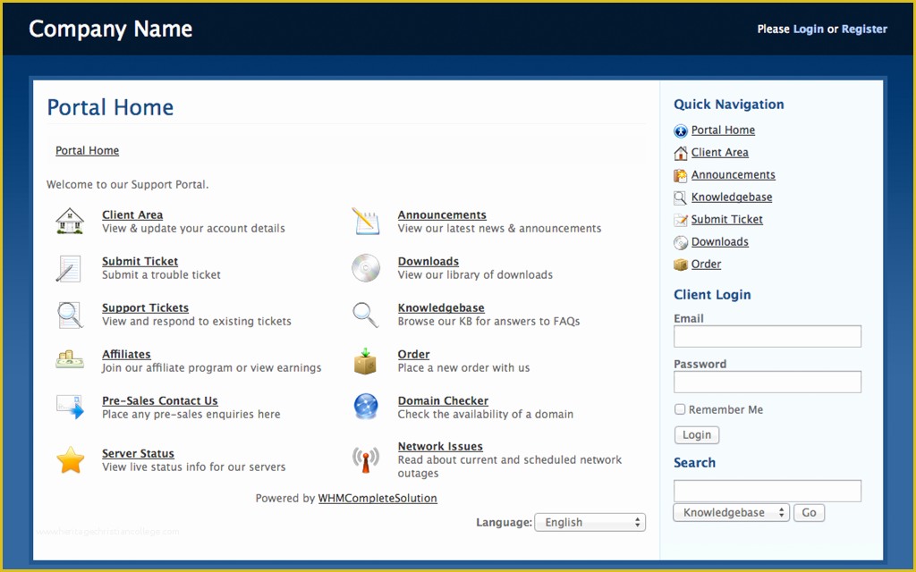
Task: Click Quick Navigation Downloads disc icon
Action: 681,242
